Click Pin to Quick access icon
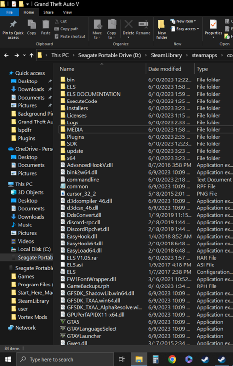The width and height of the screenshot is (233, 366). click(x=13, y=24)
